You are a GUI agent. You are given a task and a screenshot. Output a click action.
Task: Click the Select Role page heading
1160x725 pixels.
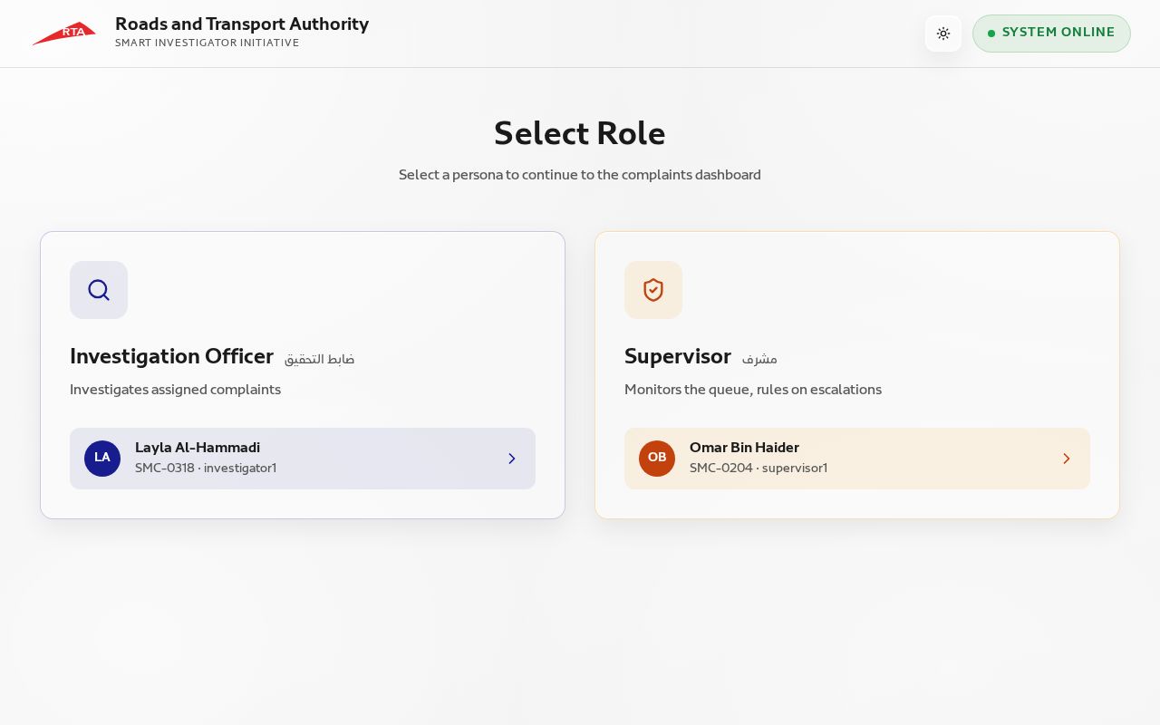click(x=580, y=133)
